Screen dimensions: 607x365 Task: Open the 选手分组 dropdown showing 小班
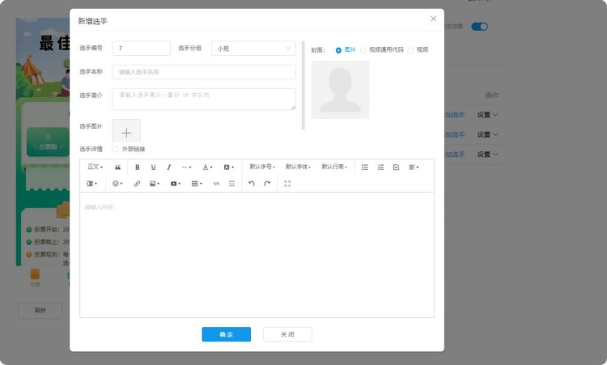pos(253,49)
